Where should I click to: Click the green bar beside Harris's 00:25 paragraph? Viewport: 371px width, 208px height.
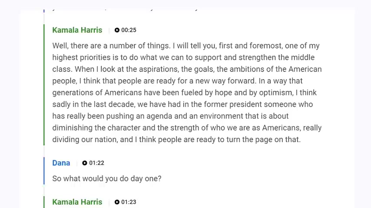click(x=44, y=85)
